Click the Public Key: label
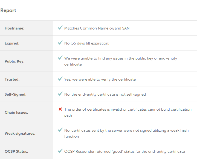Screen dimensions: 197x159 15,61
